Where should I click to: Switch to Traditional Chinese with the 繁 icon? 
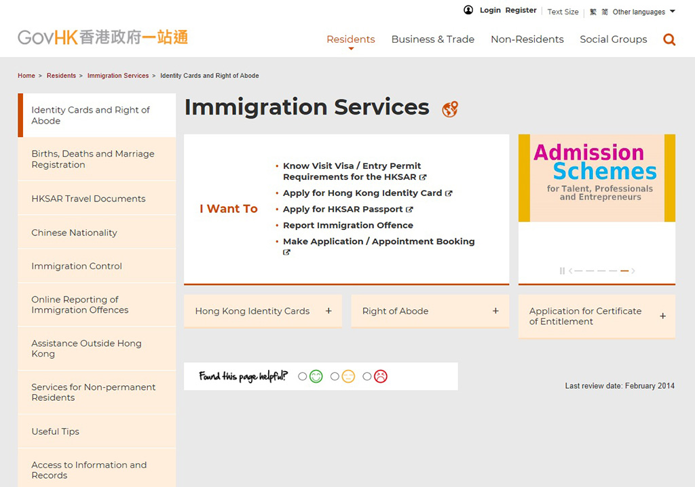tap(593, 12)
